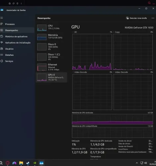Screen dimensions: 156x166
Task: Go to Aplicativos de inicialização page
Action: point(18,42)
